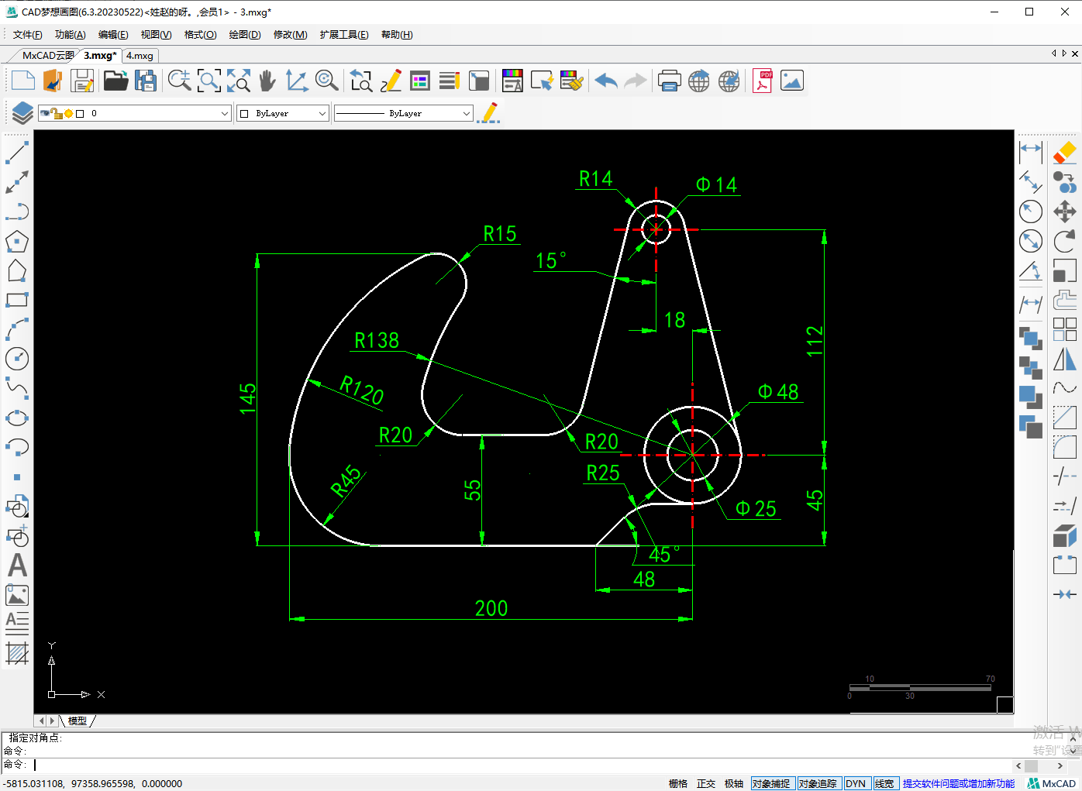
Task: Toggle 栅格 grid display
Action: point(678,783)
